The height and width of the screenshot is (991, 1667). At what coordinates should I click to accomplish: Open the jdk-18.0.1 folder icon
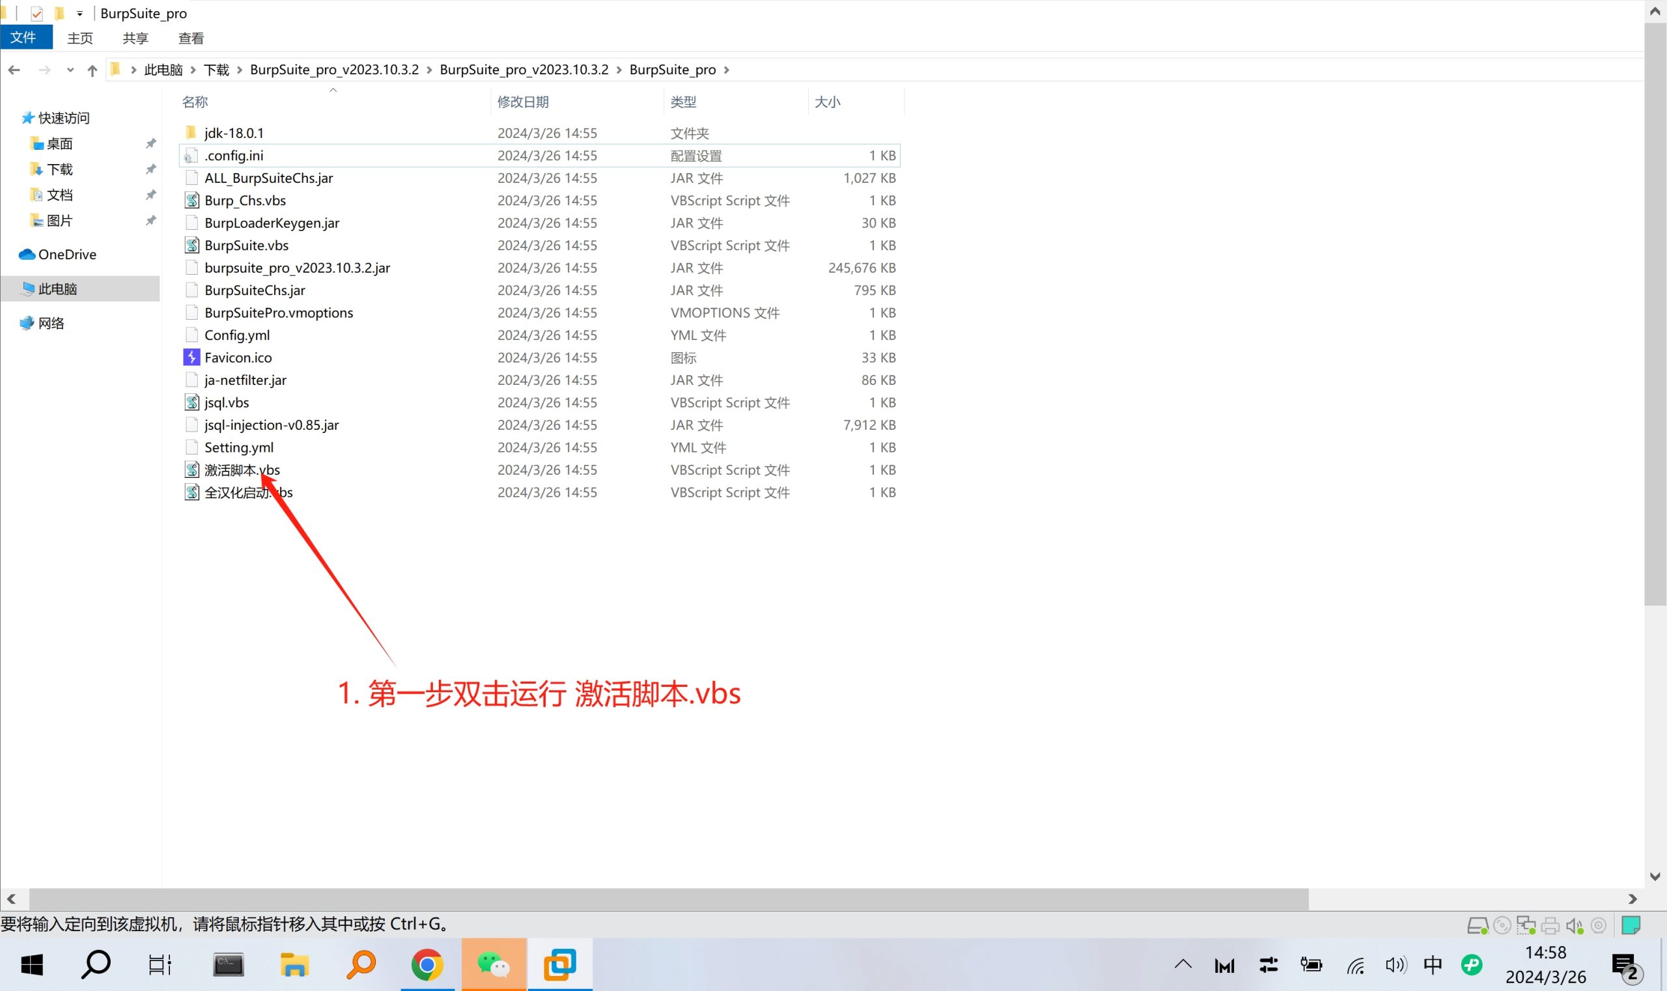click(191, 132)
